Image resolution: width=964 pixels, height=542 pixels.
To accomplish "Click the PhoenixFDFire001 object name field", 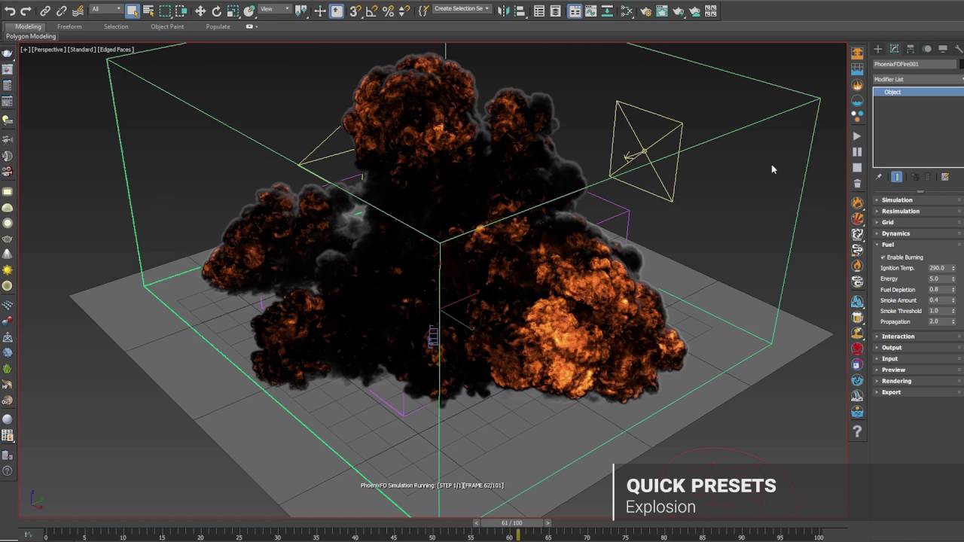I will click(x=915, y=64).
